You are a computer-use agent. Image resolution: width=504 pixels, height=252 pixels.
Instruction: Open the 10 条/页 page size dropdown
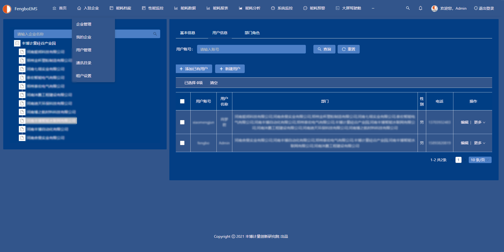pos(480,160)
